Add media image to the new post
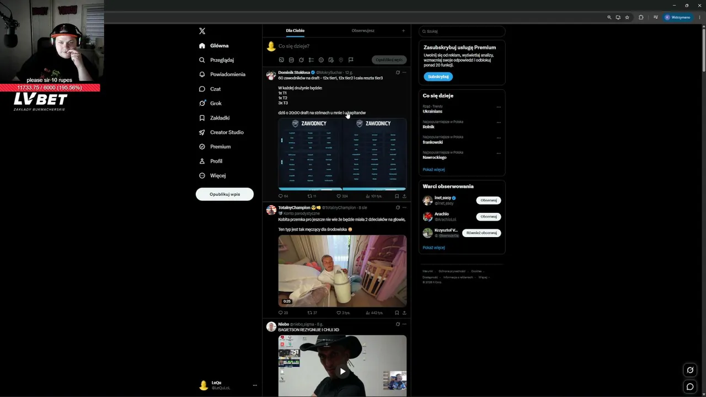The height and width of the screenshot is (397, 706). [x=281, y=60]
